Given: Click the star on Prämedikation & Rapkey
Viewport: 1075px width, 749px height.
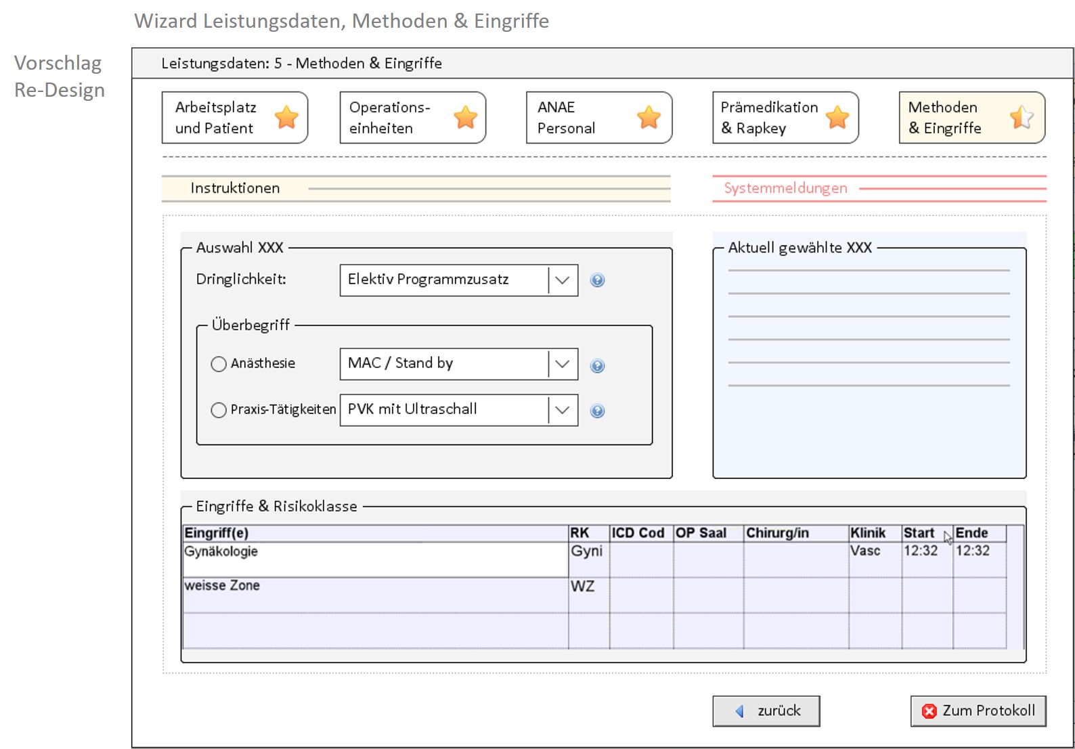Looking at the screenshot, I should click(837, 118).
